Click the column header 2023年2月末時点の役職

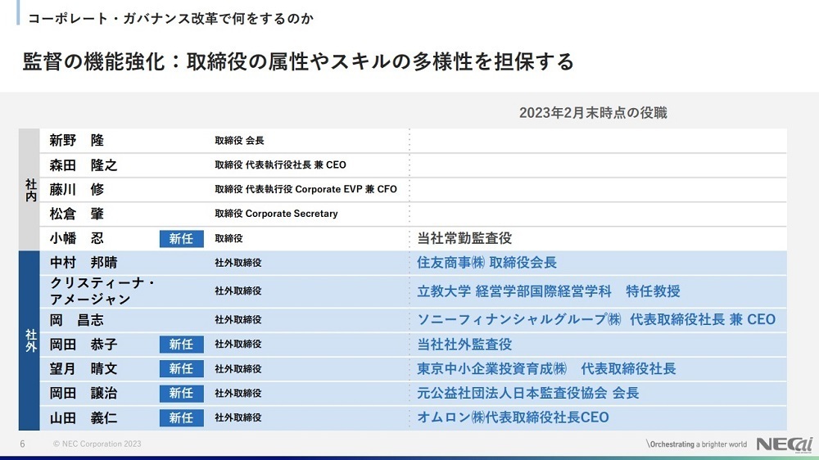(593, 113)
